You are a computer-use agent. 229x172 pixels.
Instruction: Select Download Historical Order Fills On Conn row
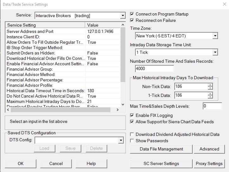pos(63,58)
